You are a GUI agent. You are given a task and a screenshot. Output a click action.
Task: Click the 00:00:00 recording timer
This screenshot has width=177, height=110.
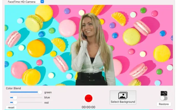(x=88, y=107)
